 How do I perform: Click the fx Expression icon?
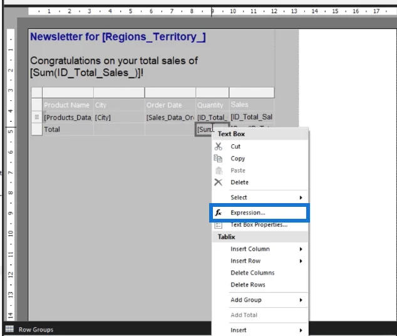coord(219,213)
